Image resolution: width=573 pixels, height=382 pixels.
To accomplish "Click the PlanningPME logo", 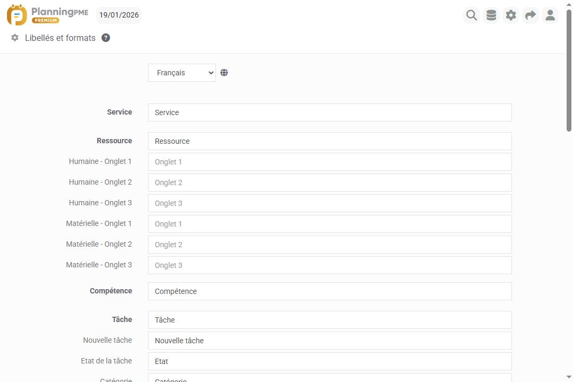I will click(x=48, y=15).
